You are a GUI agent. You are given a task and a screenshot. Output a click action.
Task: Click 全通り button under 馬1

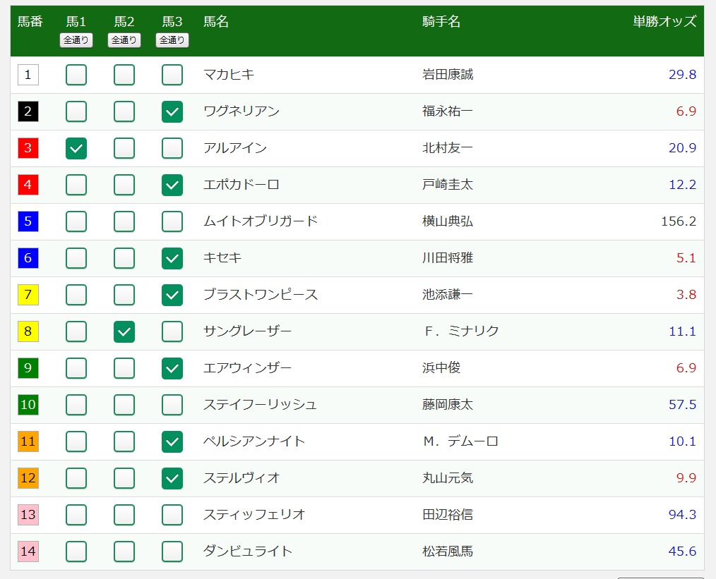76,40
